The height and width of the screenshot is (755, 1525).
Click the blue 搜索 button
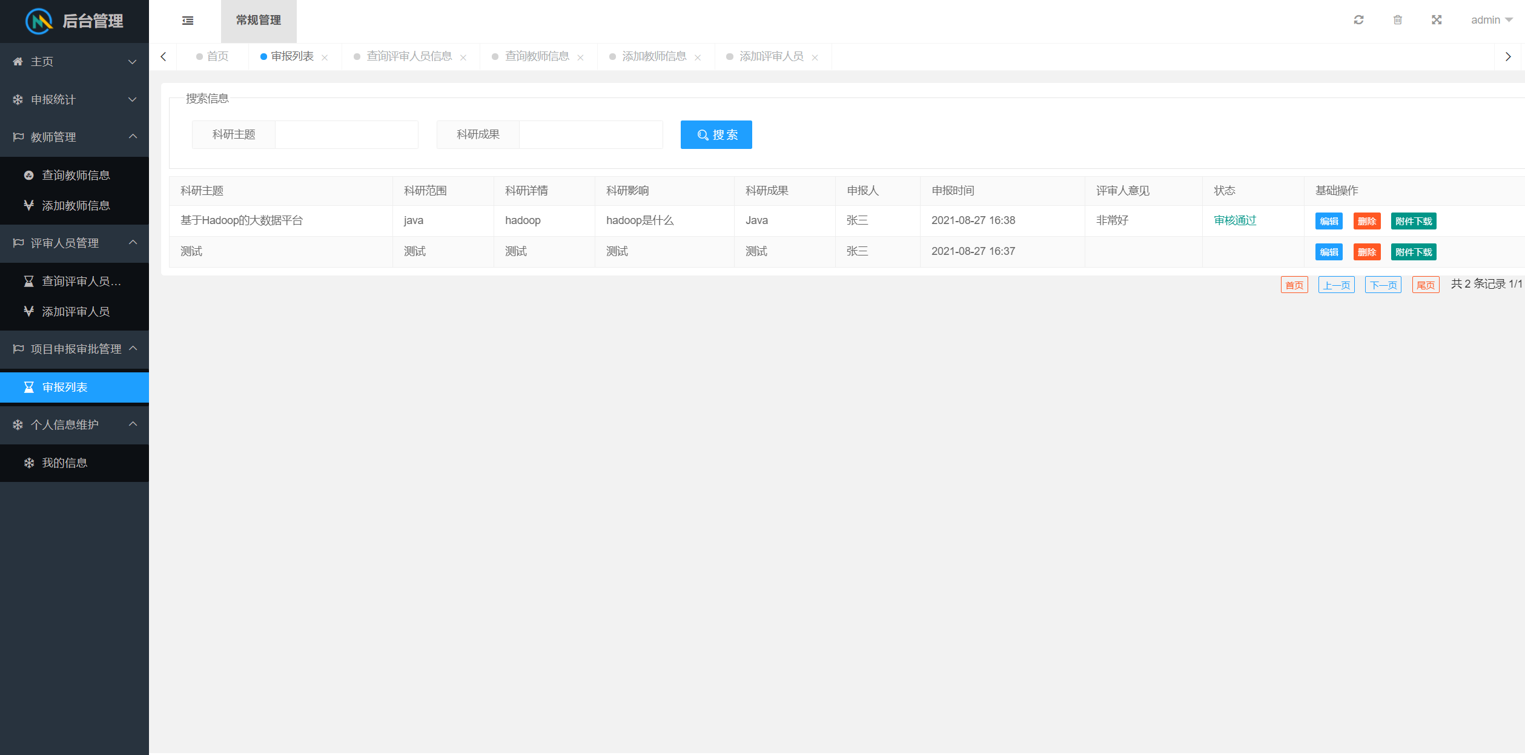[716, 134]
